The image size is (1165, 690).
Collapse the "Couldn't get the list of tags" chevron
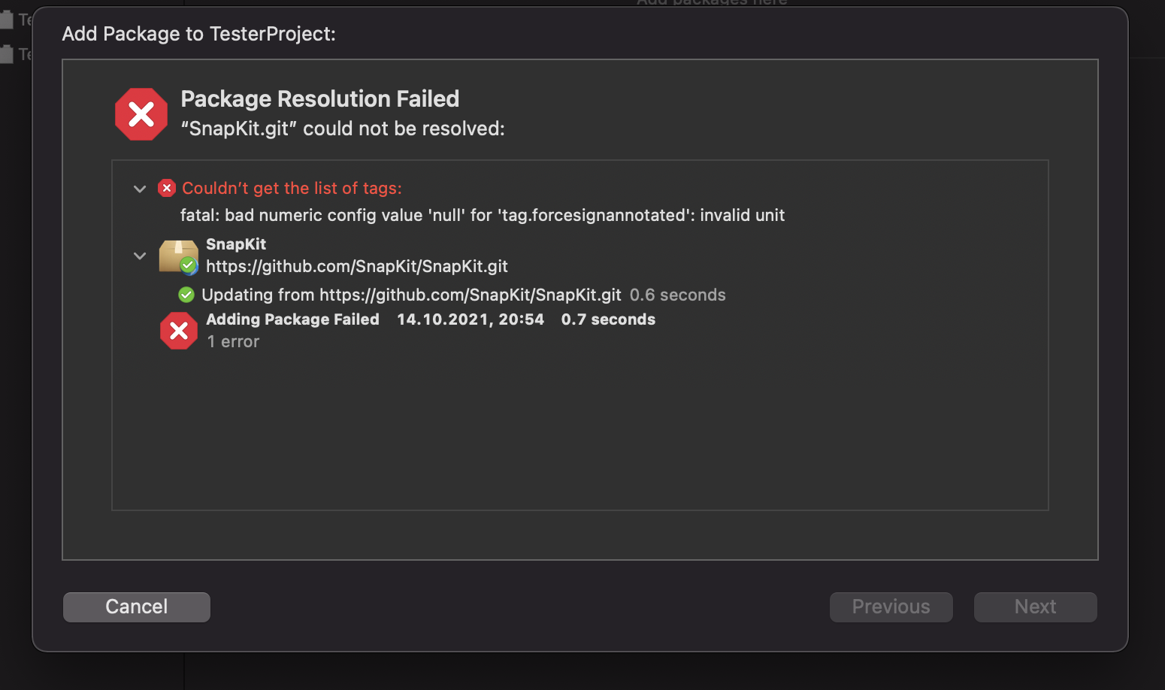click(140, 189)
